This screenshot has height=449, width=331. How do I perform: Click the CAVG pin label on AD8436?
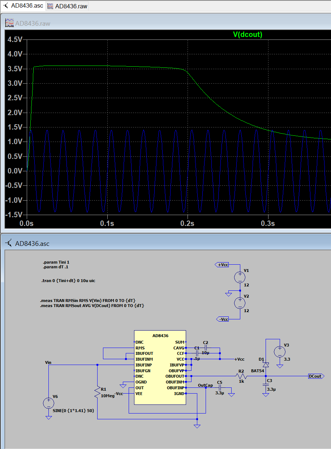pyautogui.click(x=179, y=348)
